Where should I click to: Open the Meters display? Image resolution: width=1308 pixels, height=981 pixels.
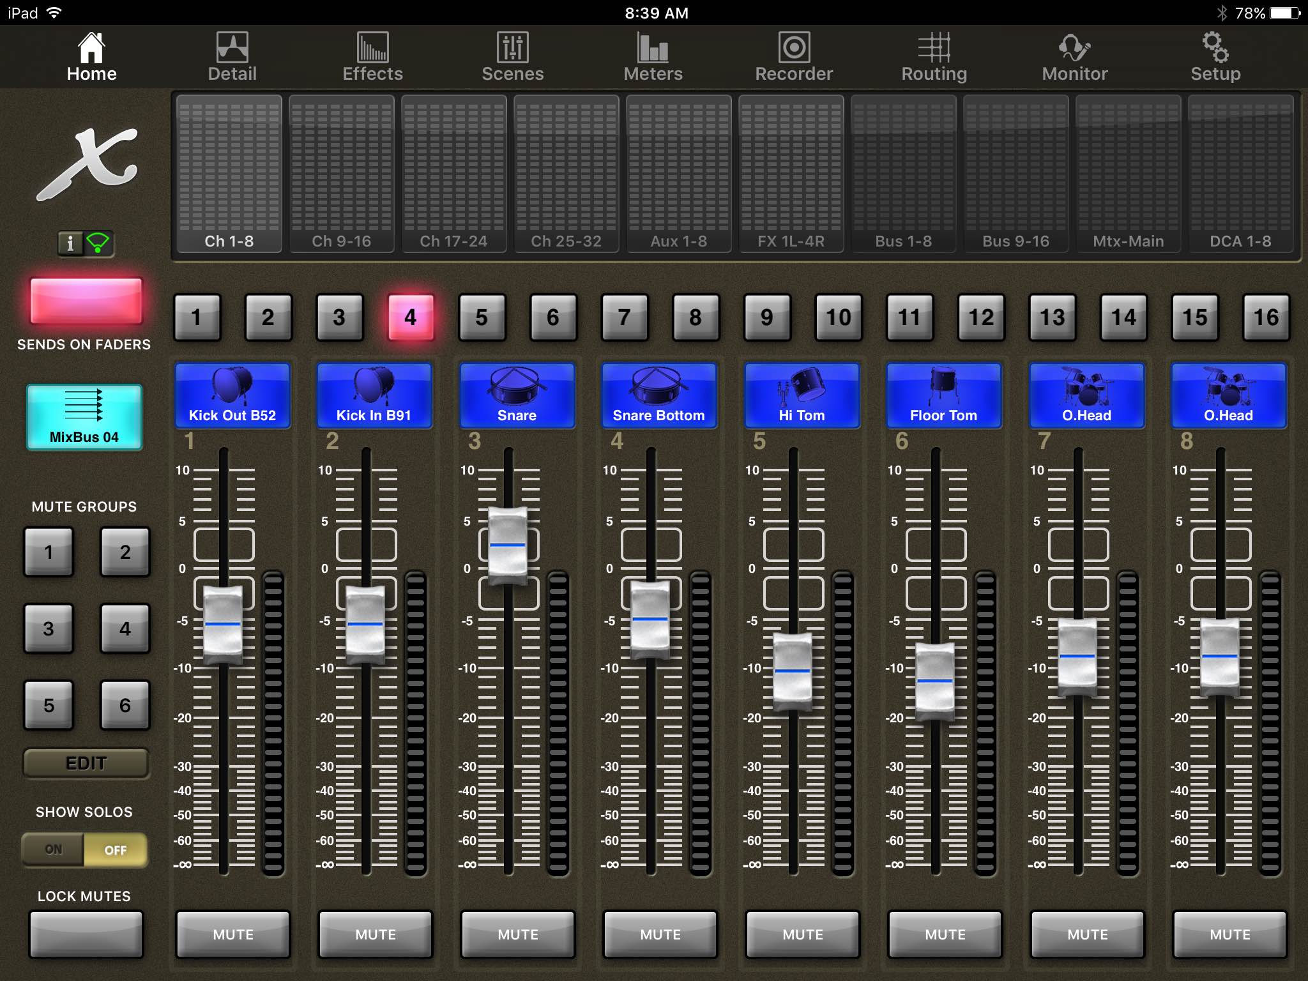click(x=653, y=56)
